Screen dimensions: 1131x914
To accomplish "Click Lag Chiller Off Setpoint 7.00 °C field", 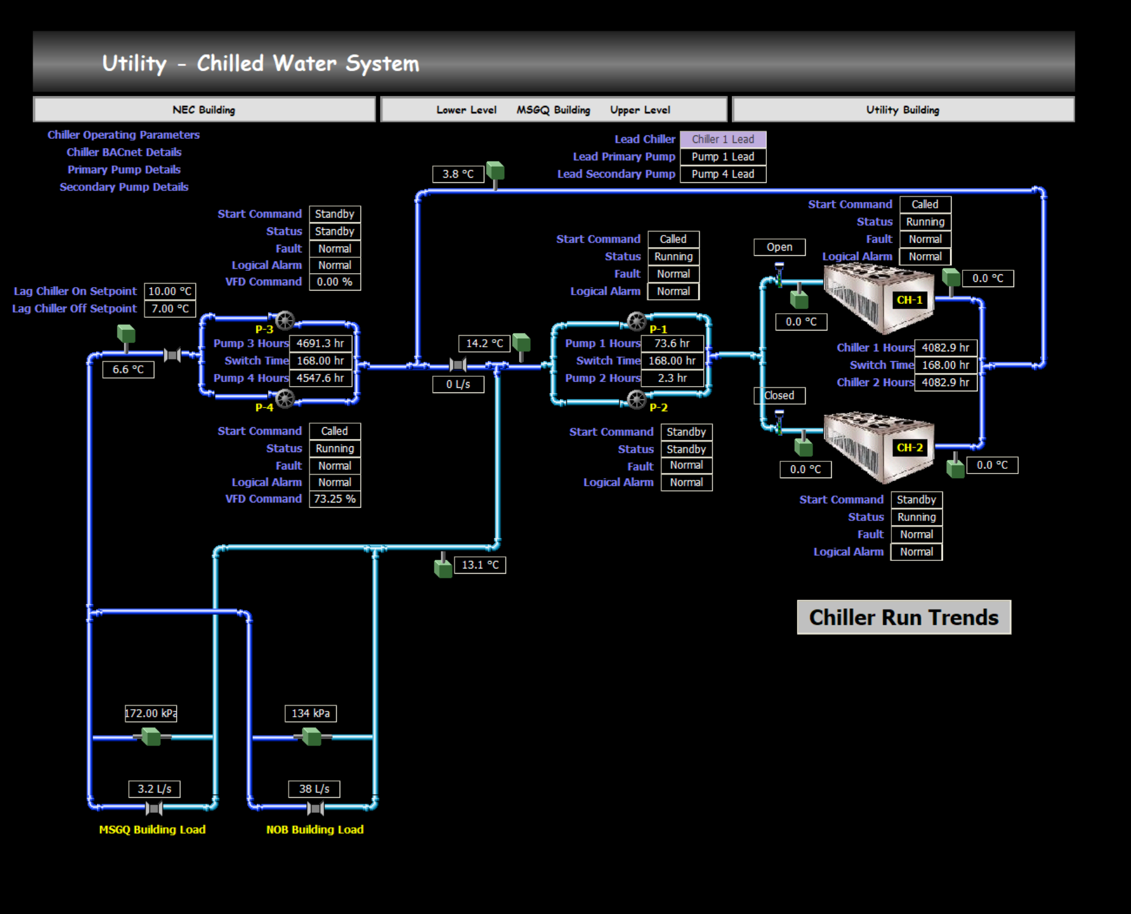I will coord(170,309).
